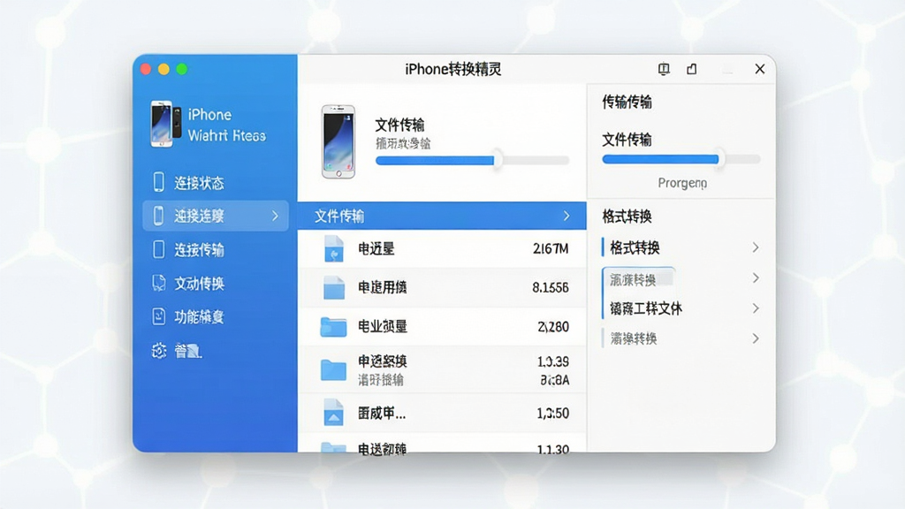The image size is (905, 509).
Task: Click the folder name in the 1.0.39 row
Action: [x=383, y=361]
